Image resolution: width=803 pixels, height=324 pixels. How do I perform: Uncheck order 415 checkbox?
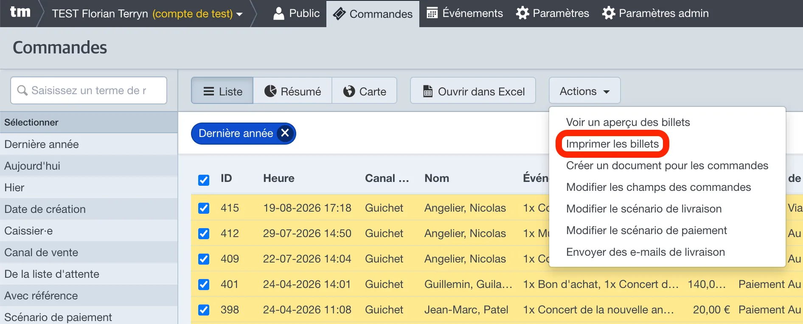click(204, 208)
